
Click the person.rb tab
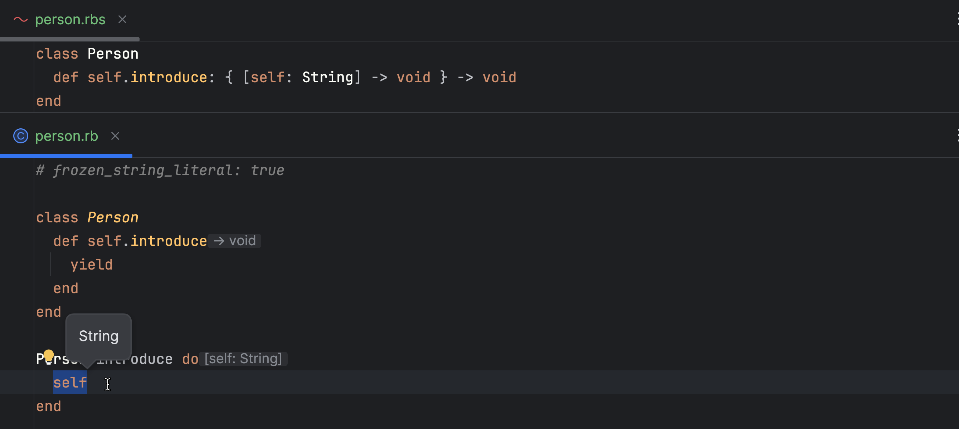[67, 135]
